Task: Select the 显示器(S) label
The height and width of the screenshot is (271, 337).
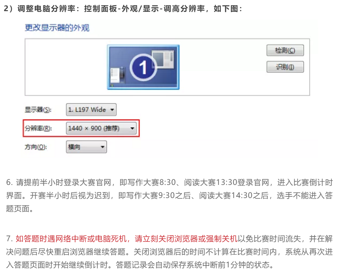Action: tap(38, 110)
